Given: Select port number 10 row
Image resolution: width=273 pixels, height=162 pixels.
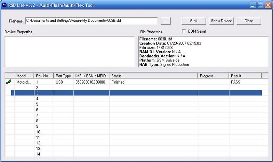Looking at the screenshot, I should [137, 132].
